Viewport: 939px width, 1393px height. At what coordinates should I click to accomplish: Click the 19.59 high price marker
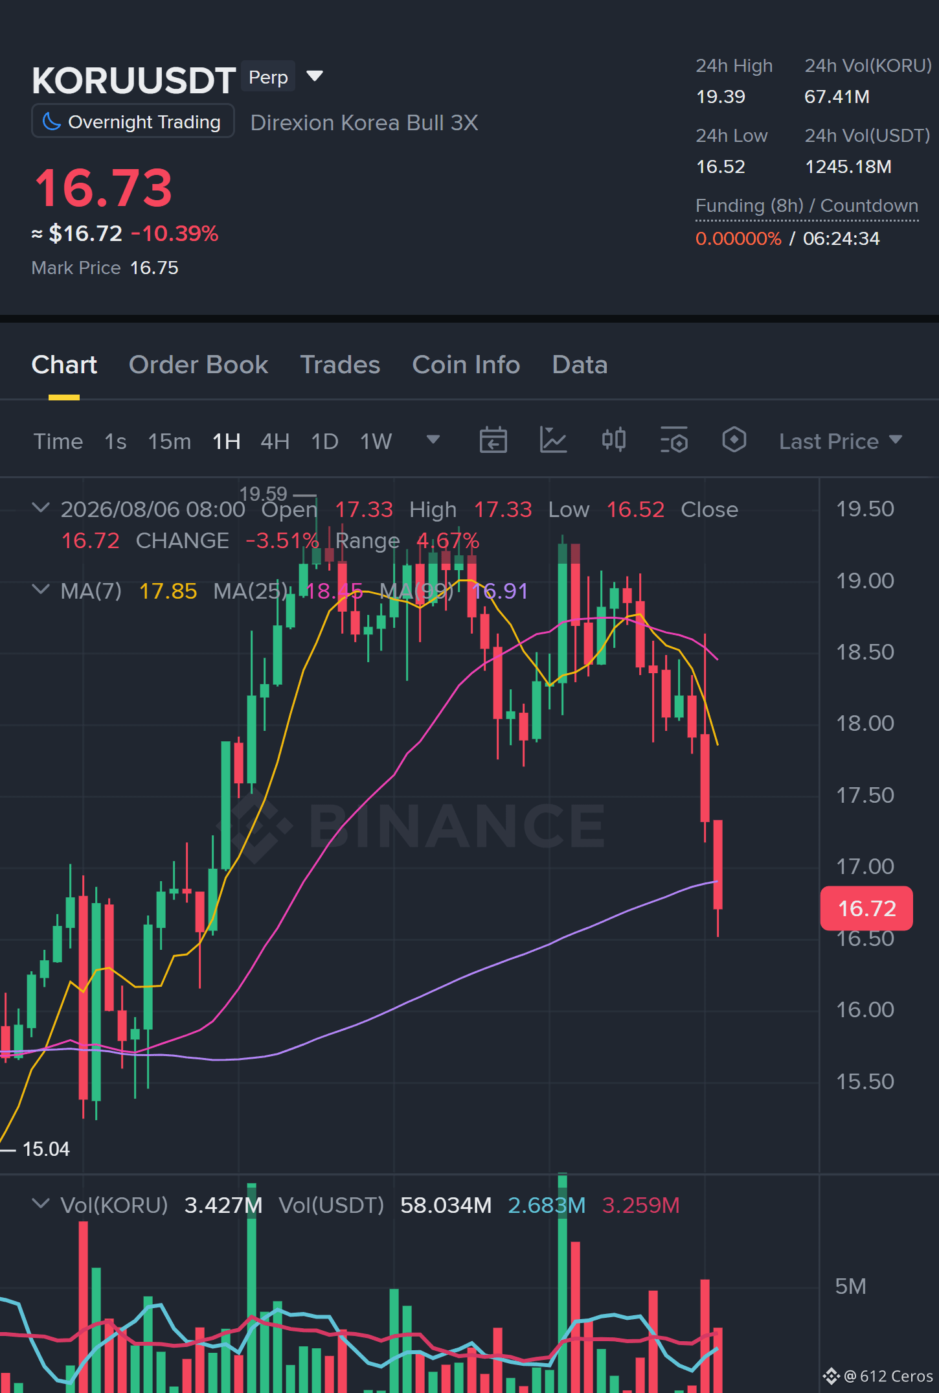(263, 494)
